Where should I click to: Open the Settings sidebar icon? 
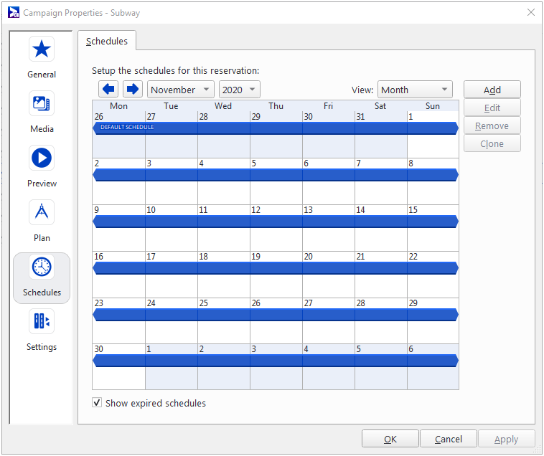(x=42, y=321)
